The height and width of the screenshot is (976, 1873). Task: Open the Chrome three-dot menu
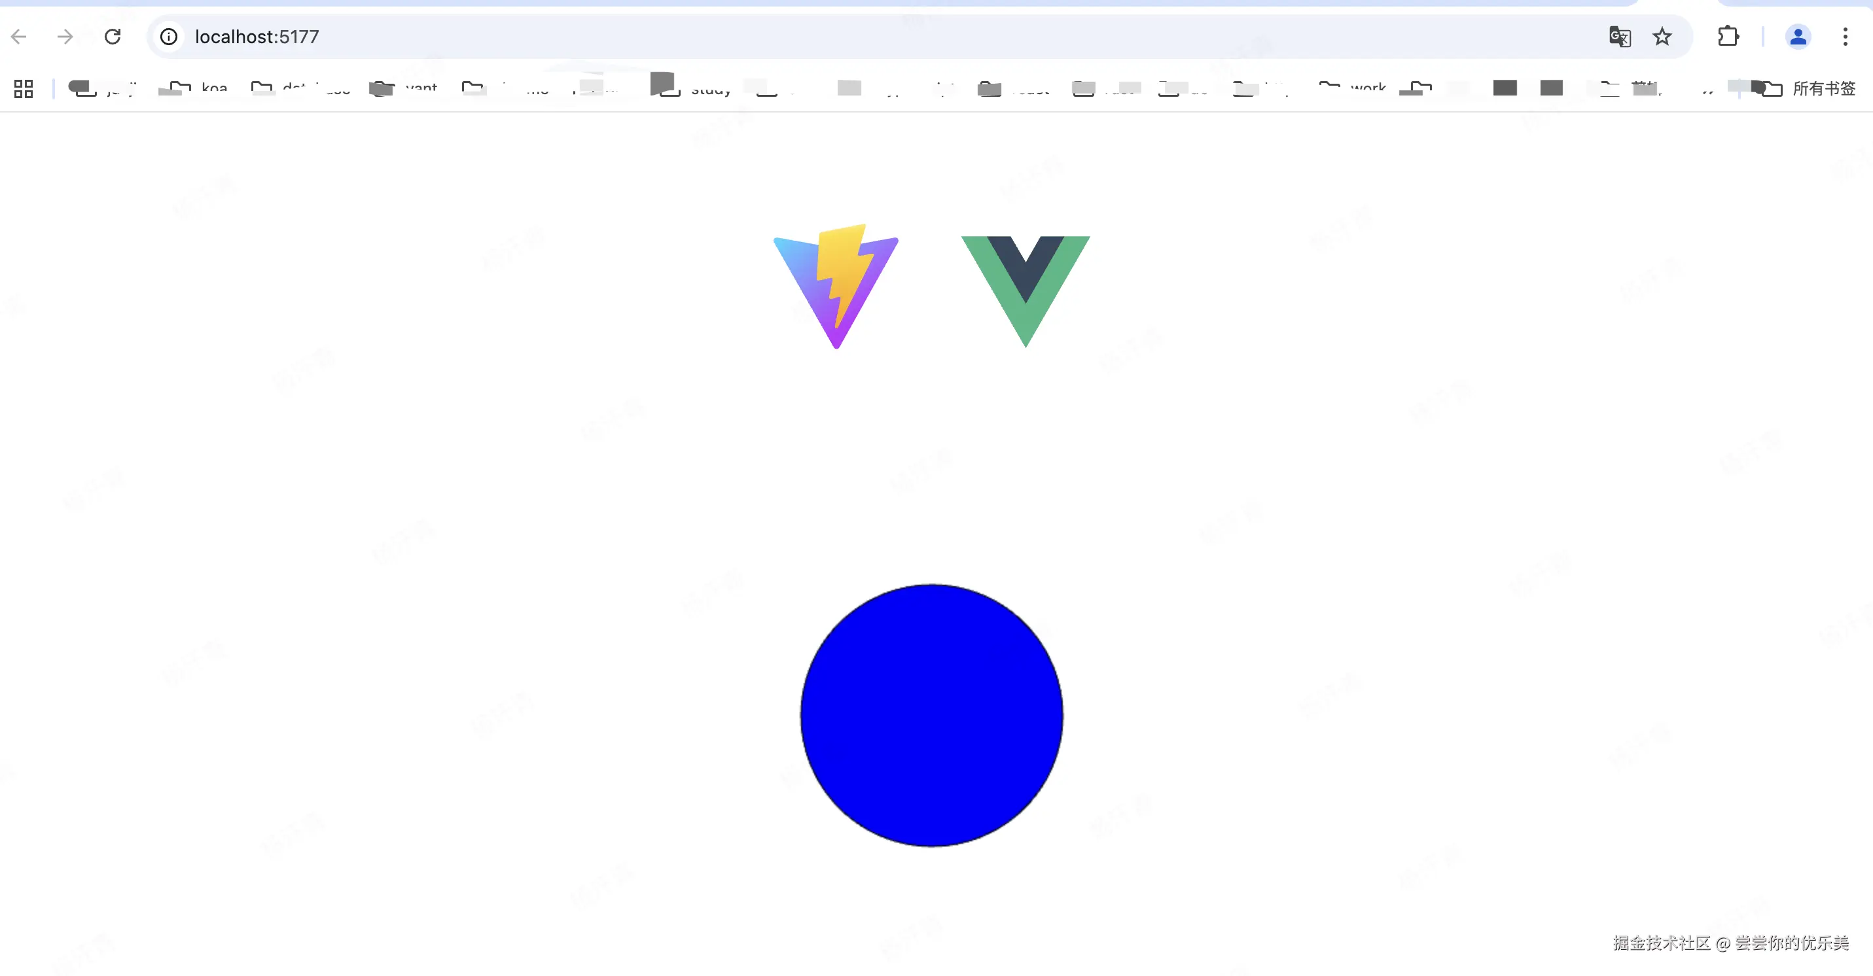click(1845, 37)
